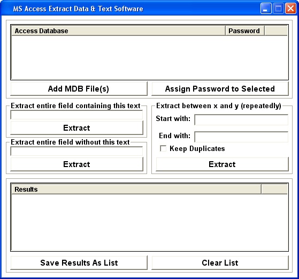Focus the End with input field
The width and height of the screenshot is (299, 279).
[x=241, y=137]
